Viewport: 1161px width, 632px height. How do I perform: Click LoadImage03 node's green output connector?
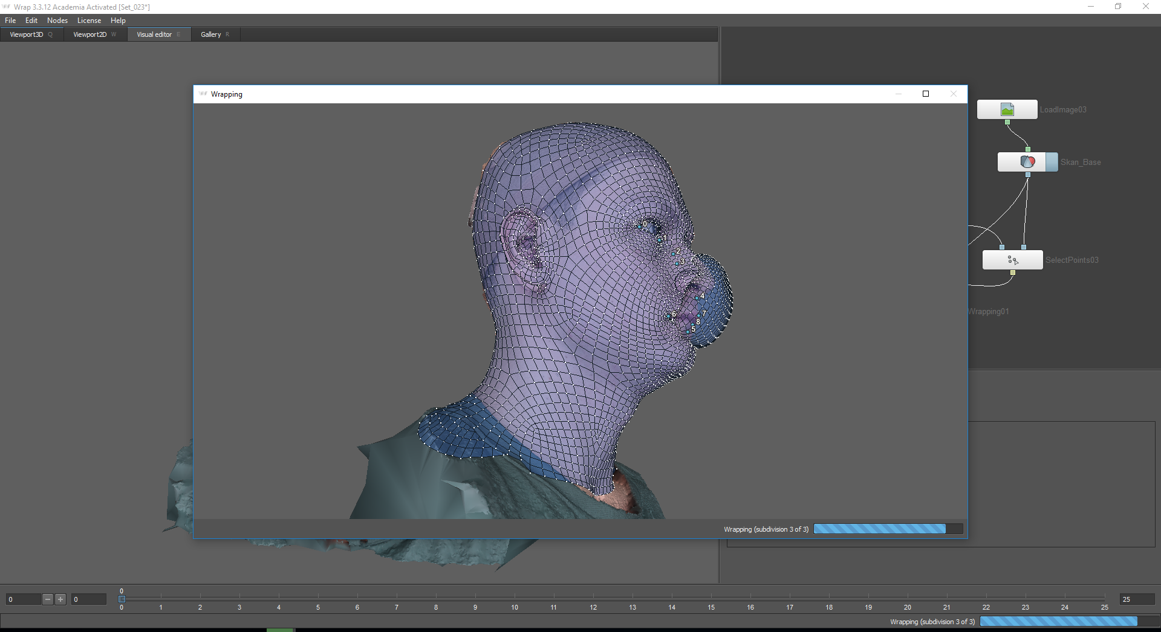(1007, 122)
